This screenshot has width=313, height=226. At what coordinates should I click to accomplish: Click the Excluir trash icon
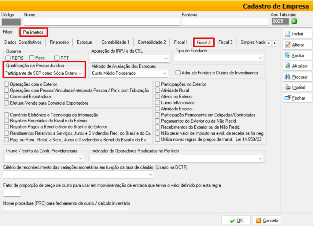click(x=287, y=55)
